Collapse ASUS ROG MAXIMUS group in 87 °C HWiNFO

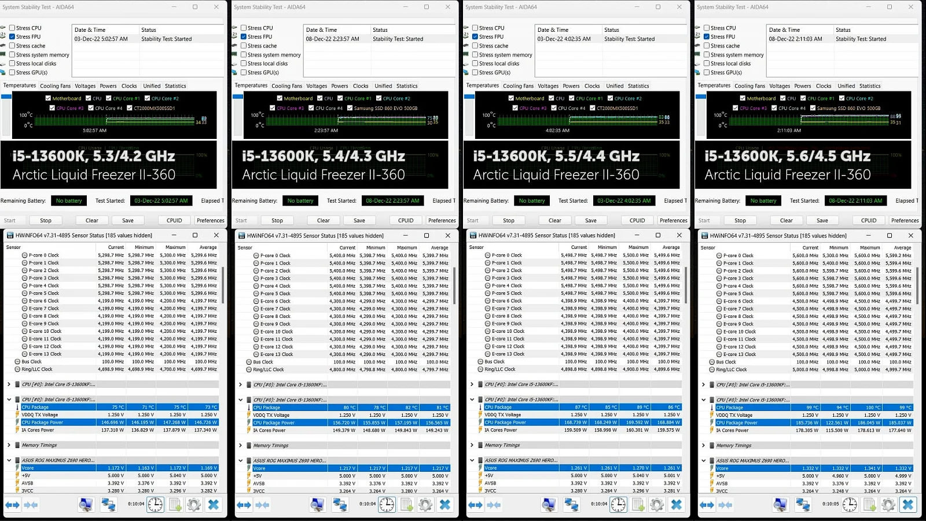coord(472,460)
